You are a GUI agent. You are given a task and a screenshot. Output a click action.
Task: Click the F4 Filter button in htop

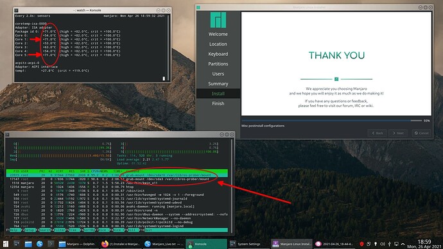pos(58,230)
